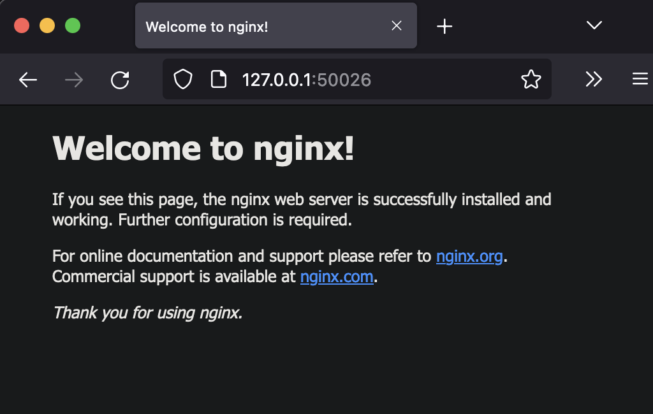
Task: Select the 'Welcome to nginx!' tab
Action: point(255,26)
